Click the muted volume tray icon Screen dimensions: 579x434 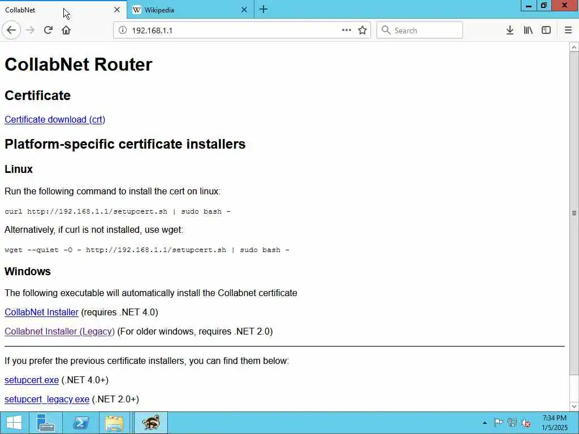(526, 423)
